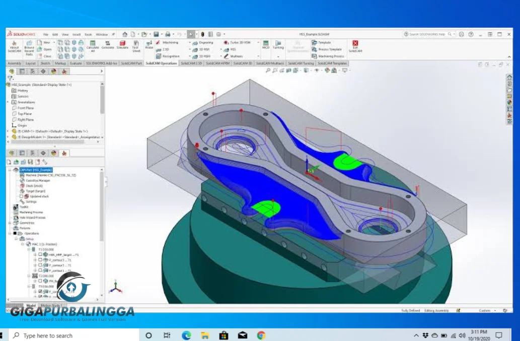Click Browse Recent Parts in ribbon
520x341 pixels.
(x=29, y=48)
